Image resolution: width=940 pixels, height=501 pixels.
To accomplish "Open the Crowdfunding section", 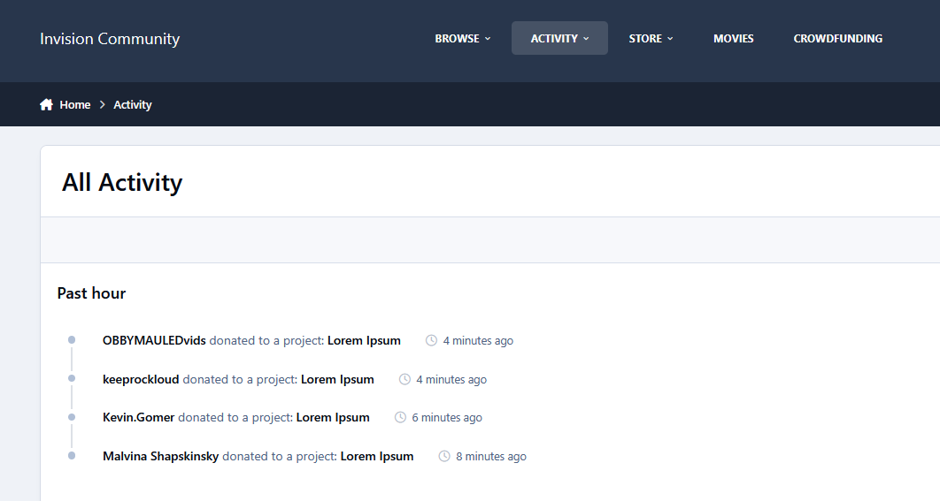I will (x=837, y=38).
